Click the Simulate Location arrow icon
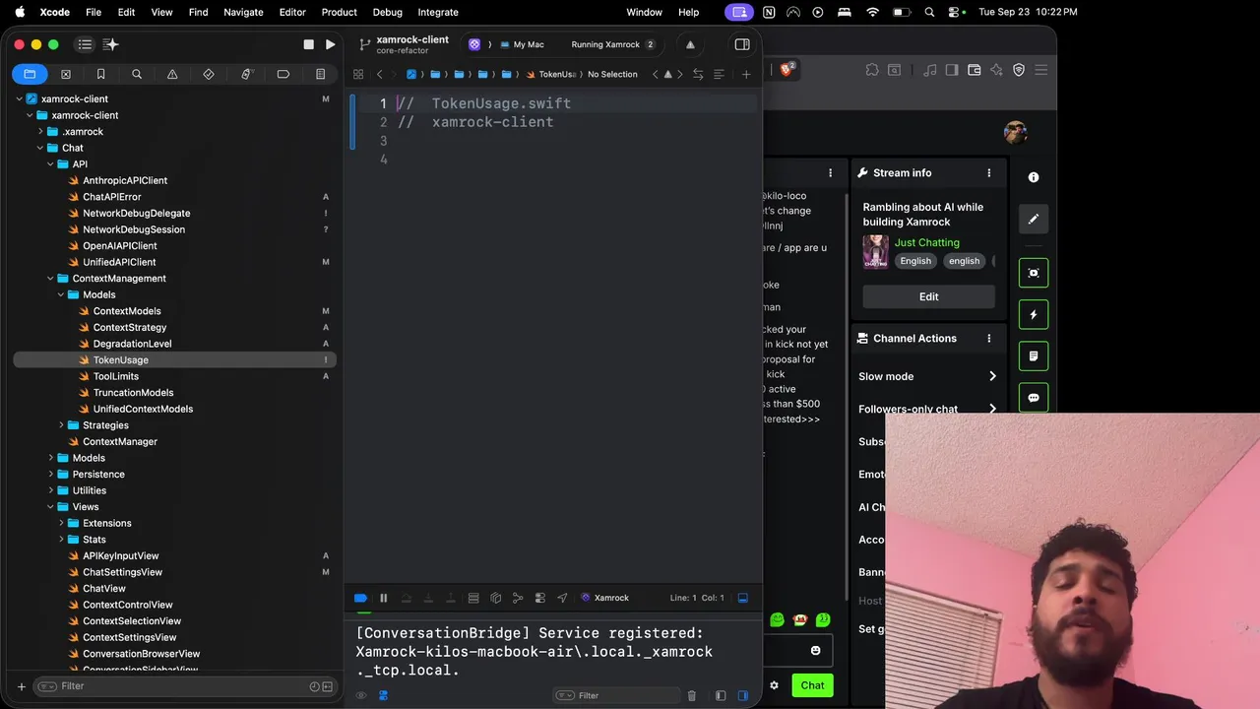1260x709 pixels. (x=562, y=598)
